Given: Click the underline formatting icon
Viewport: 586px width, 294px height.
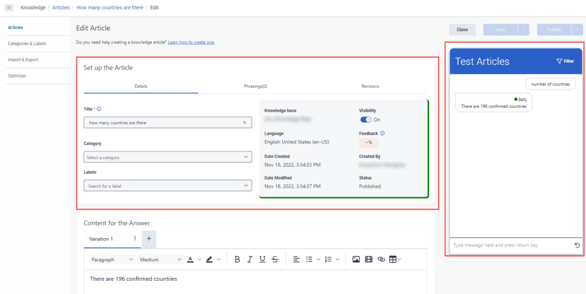Looking at the screenshot, I should coord(262,259).
